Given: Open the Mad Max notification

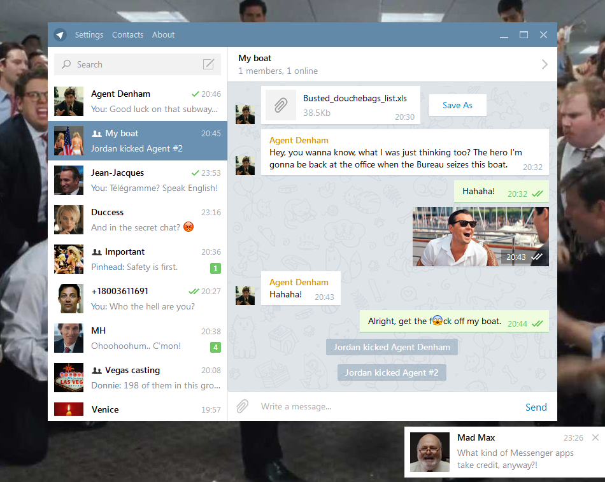Looking at the screenshot, I should 504,452.
